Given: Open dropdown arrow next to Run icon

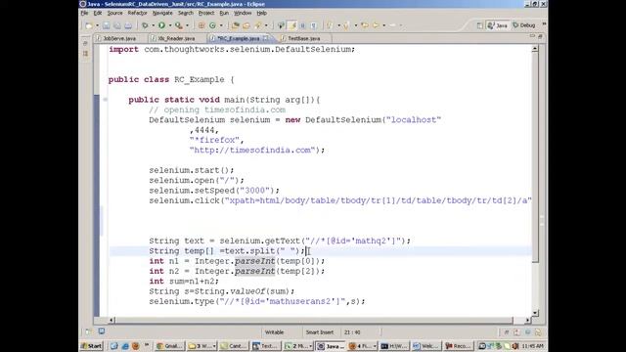Looking at the screenshot, I should click(169, 25).
